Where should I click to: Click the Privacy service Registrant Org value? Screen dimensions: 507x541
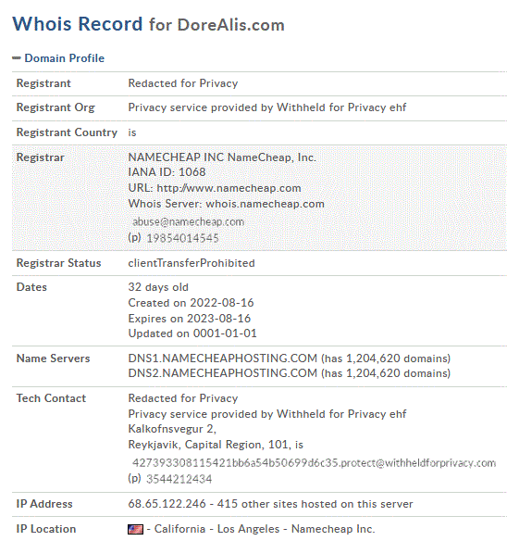[267, 107]
